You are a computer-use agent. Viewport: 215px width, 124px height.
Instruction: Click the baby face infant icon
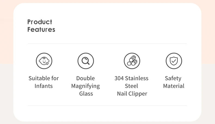coord(44,61)
